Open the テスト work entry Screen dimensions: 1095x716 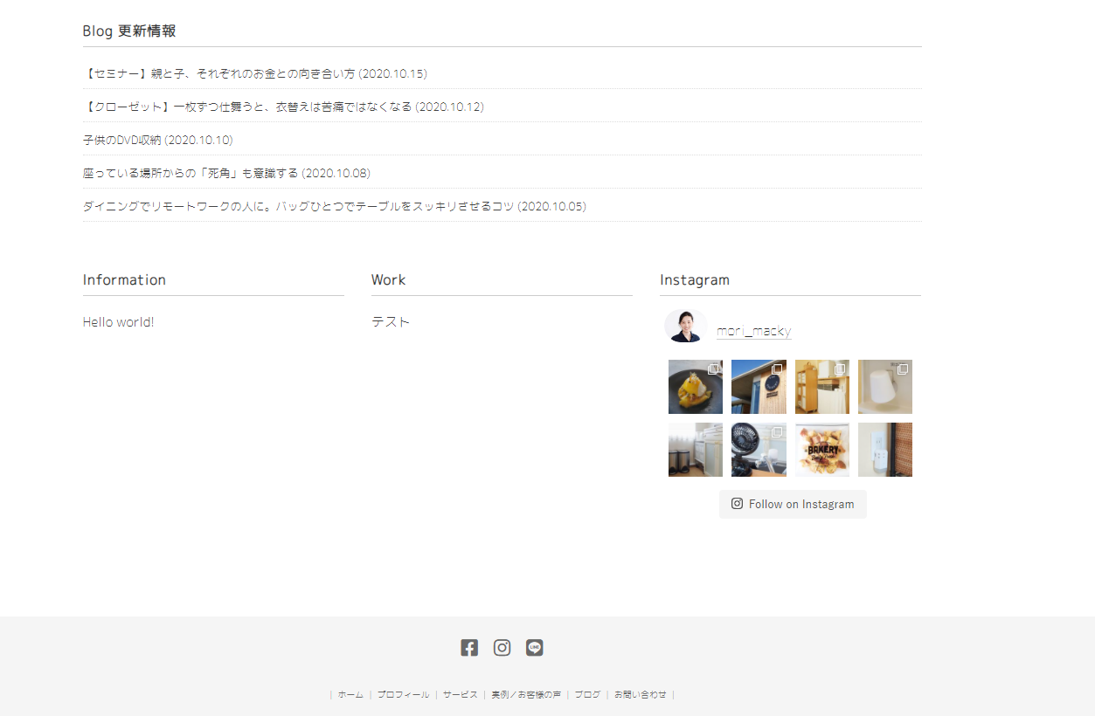[x=391, y=322]
